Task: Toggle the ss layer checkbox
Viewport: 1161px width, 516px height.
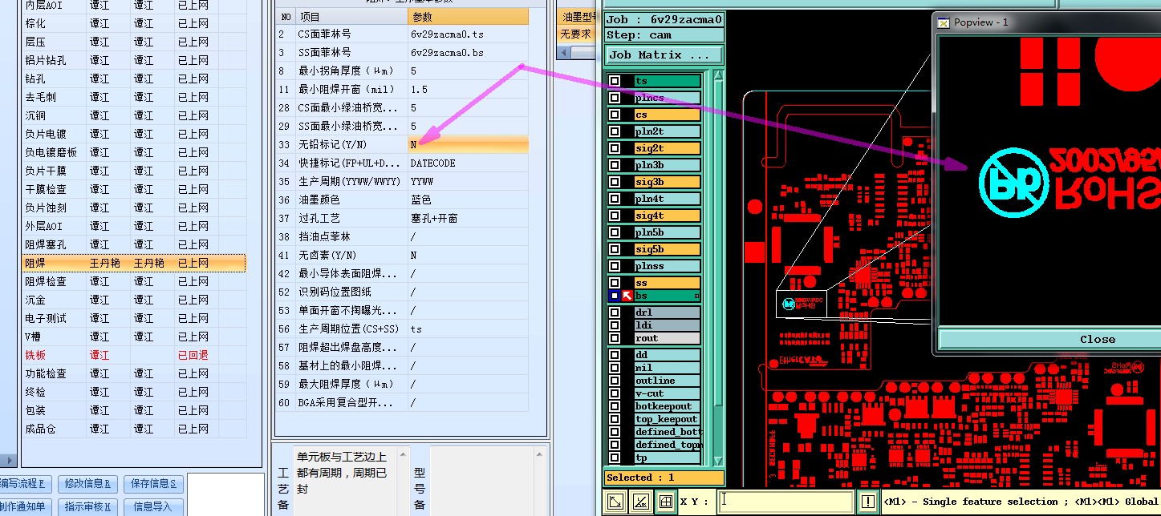Action: click(x=614, y=283)
